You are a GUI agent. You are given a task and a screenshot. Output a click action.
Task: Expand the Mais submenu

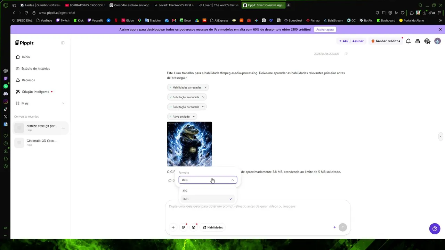pos(40,103)
